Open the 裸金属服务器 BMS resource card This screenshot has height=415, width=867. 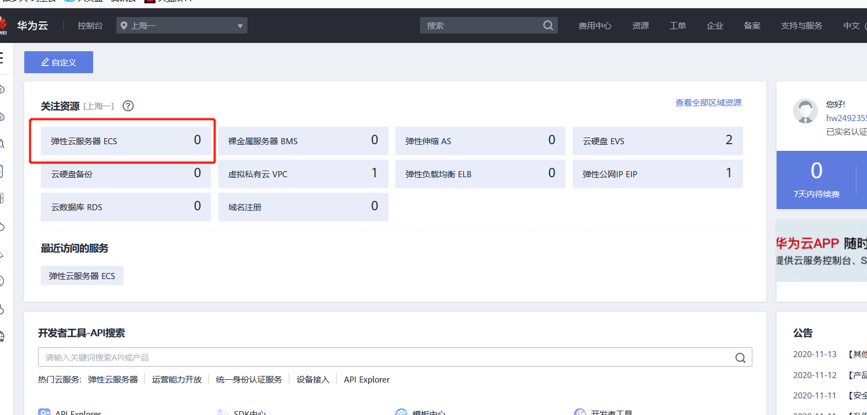pyautogui.click(x=303, y=141)
